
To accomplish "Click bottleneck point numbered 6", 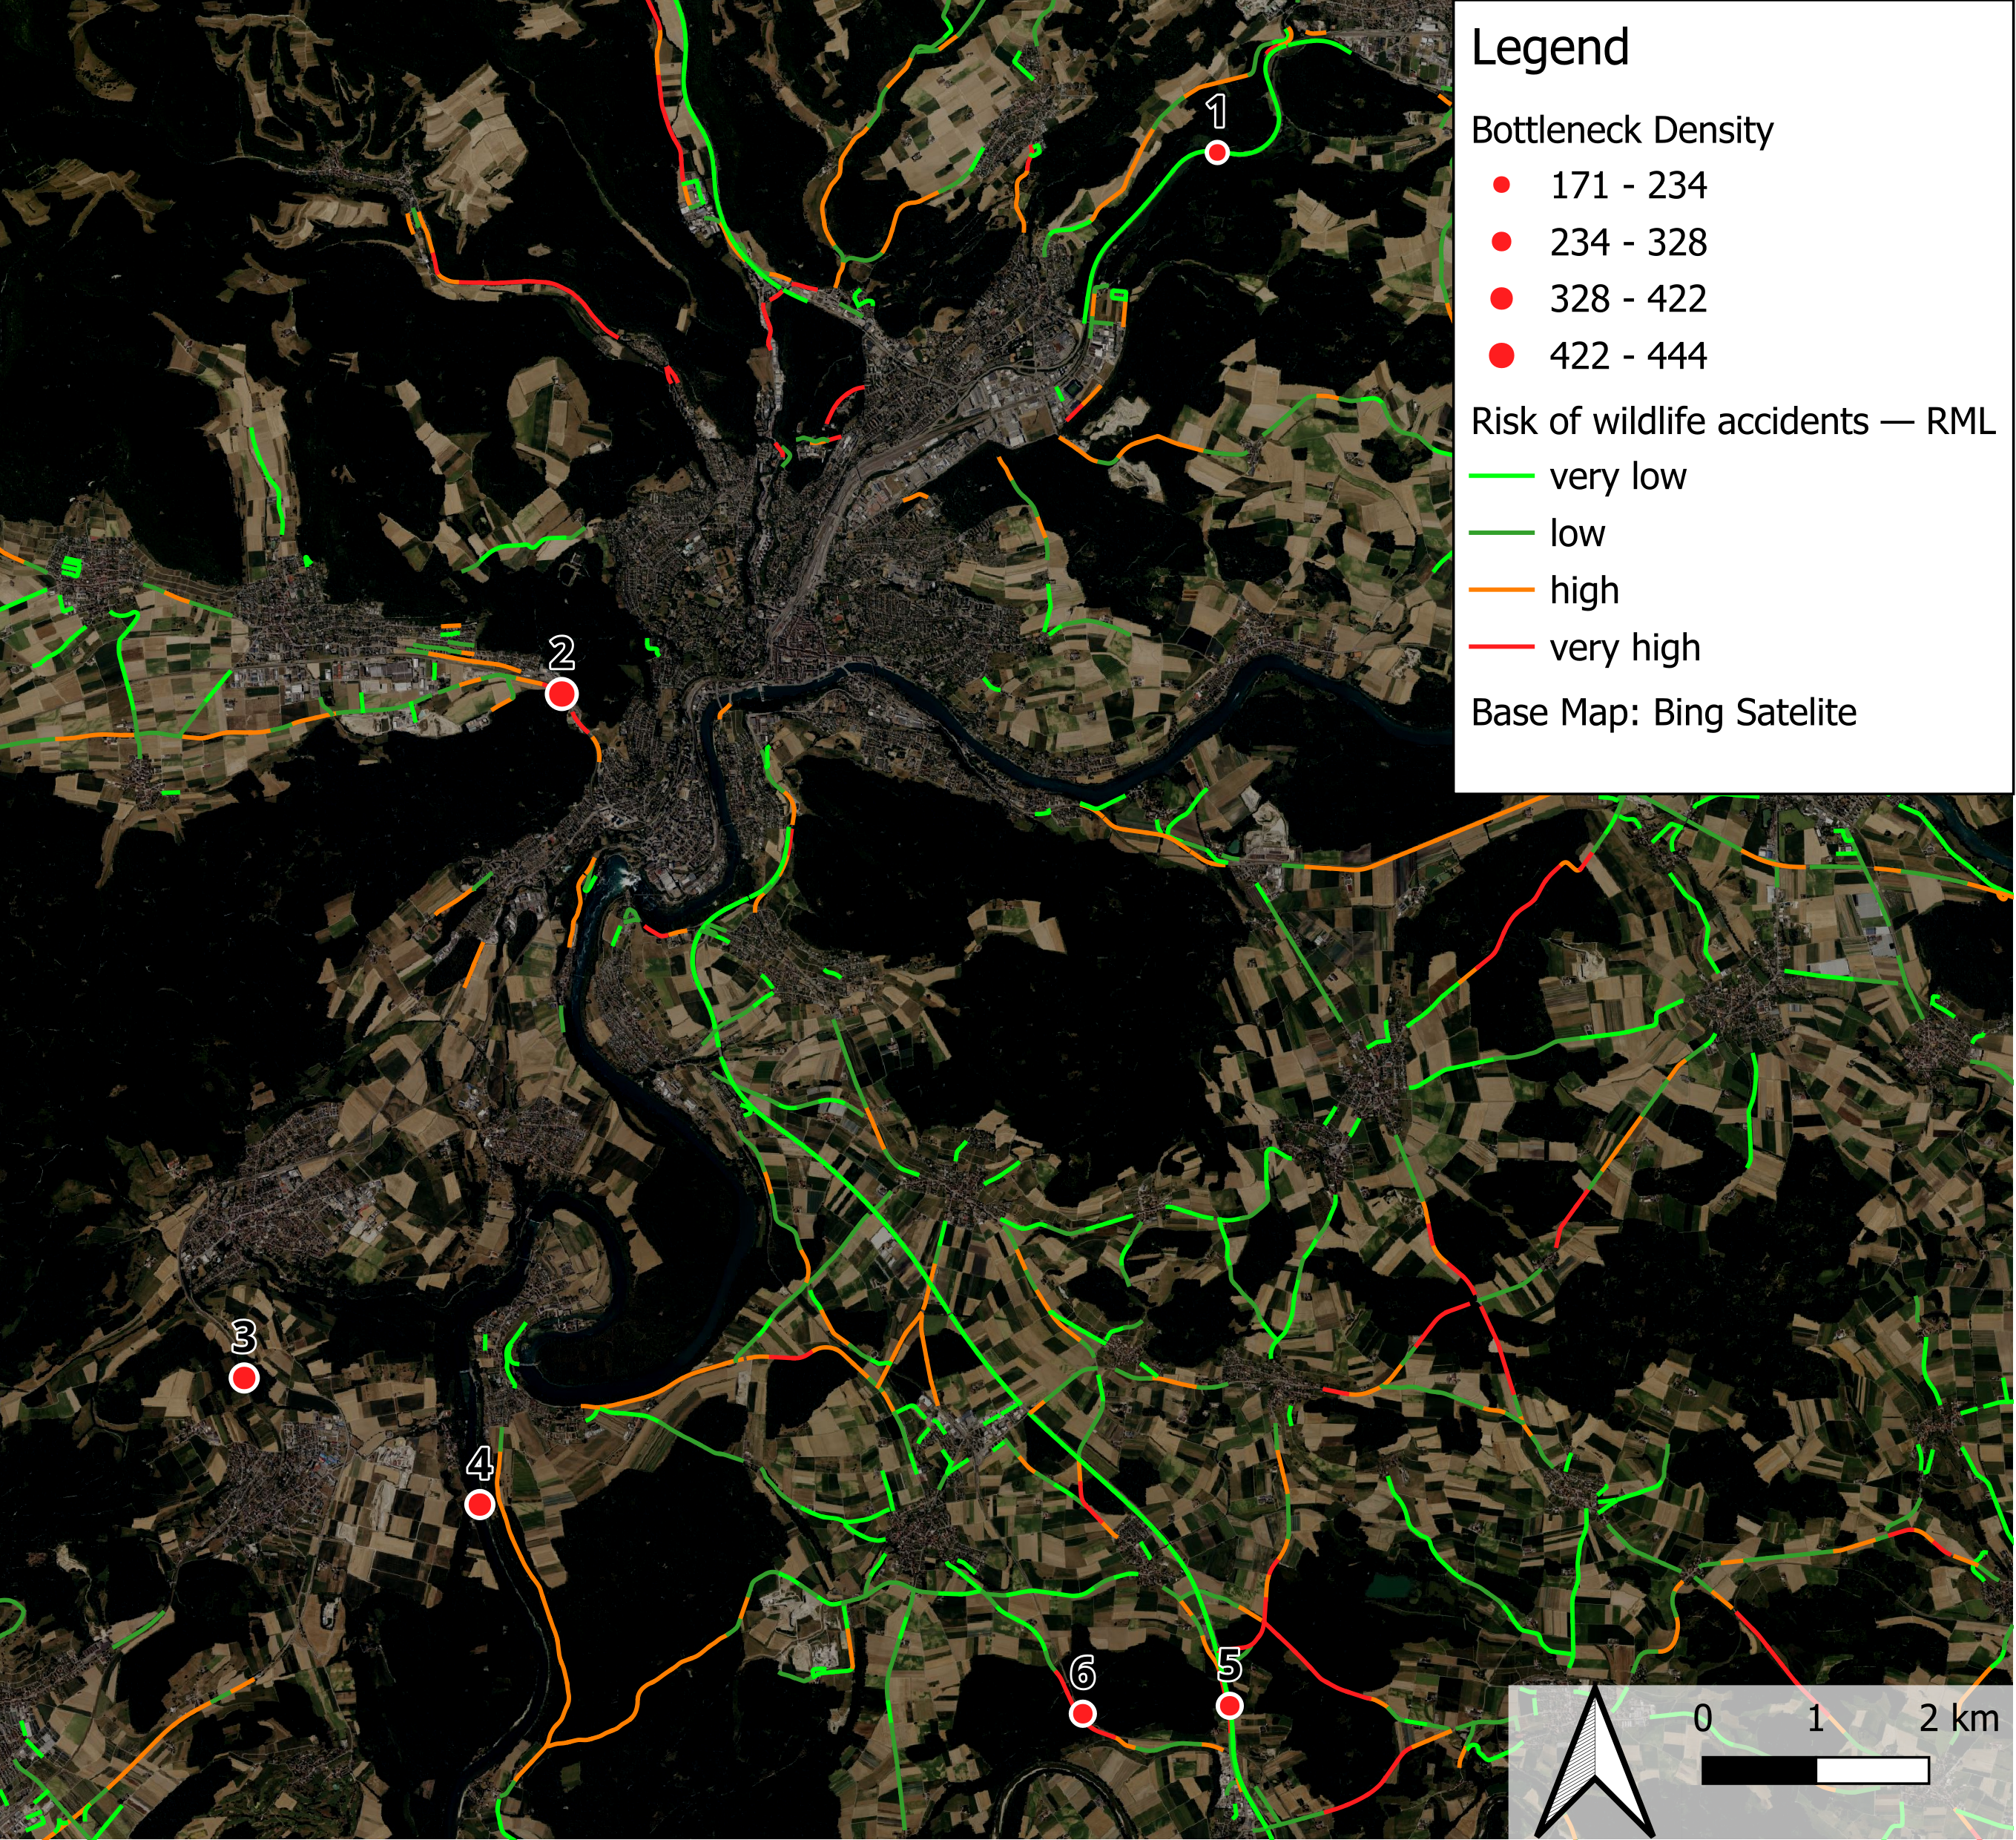I will tap(1082, 1714).
